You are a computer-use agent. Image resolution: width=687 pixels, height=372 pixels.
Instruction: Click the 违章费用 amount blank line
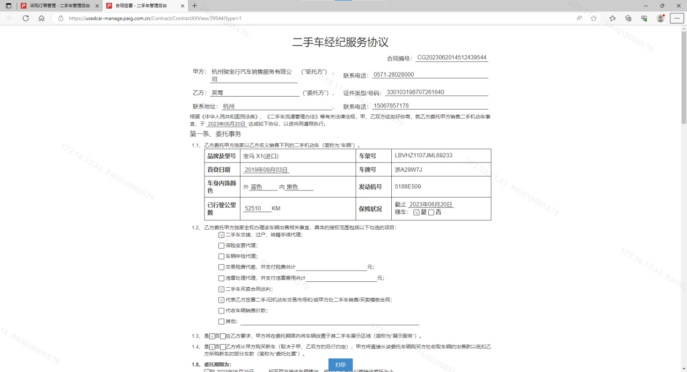pyautogui.click(x=341, y=278)
